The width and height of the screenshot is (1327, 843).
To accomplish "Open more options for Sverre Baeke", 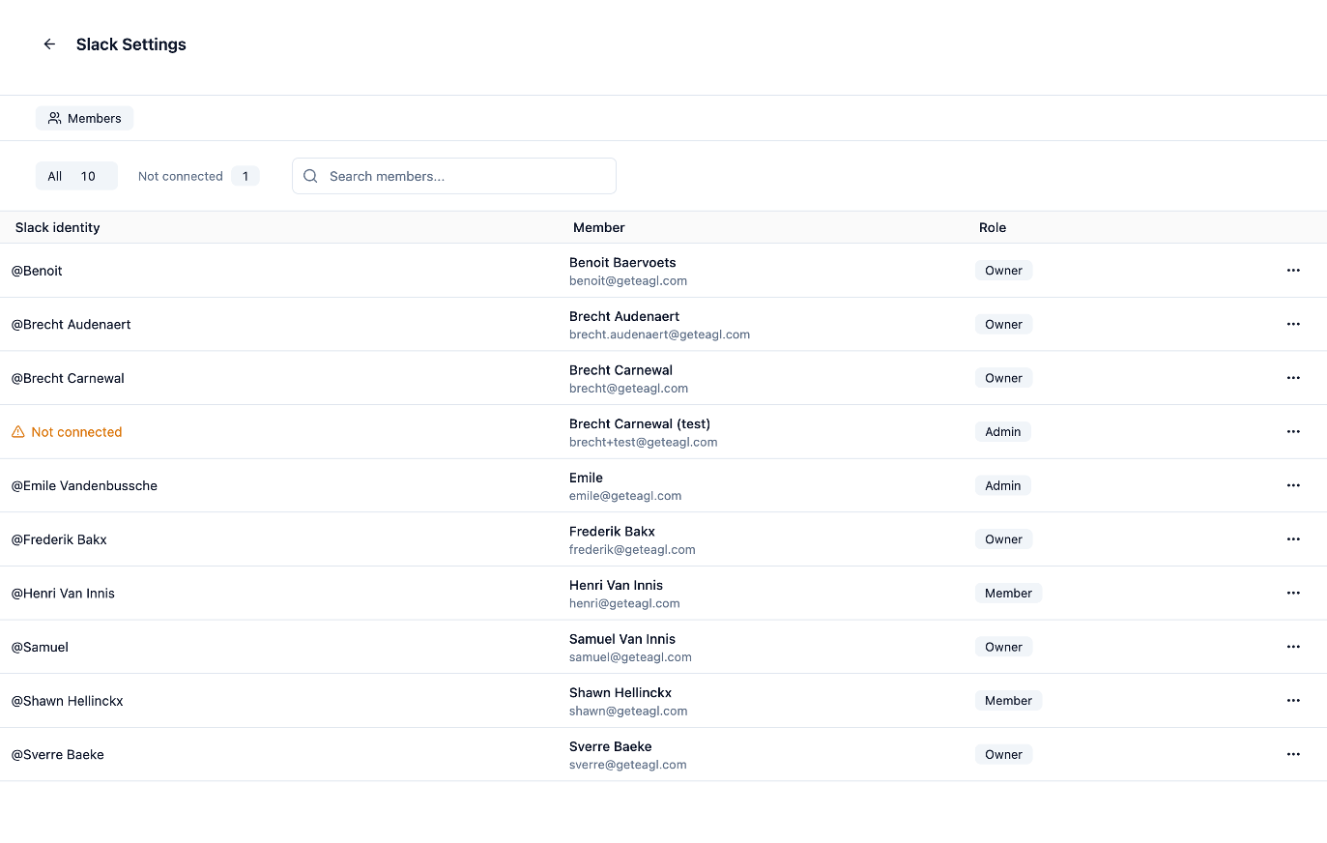I will [x=1293, y=754].
